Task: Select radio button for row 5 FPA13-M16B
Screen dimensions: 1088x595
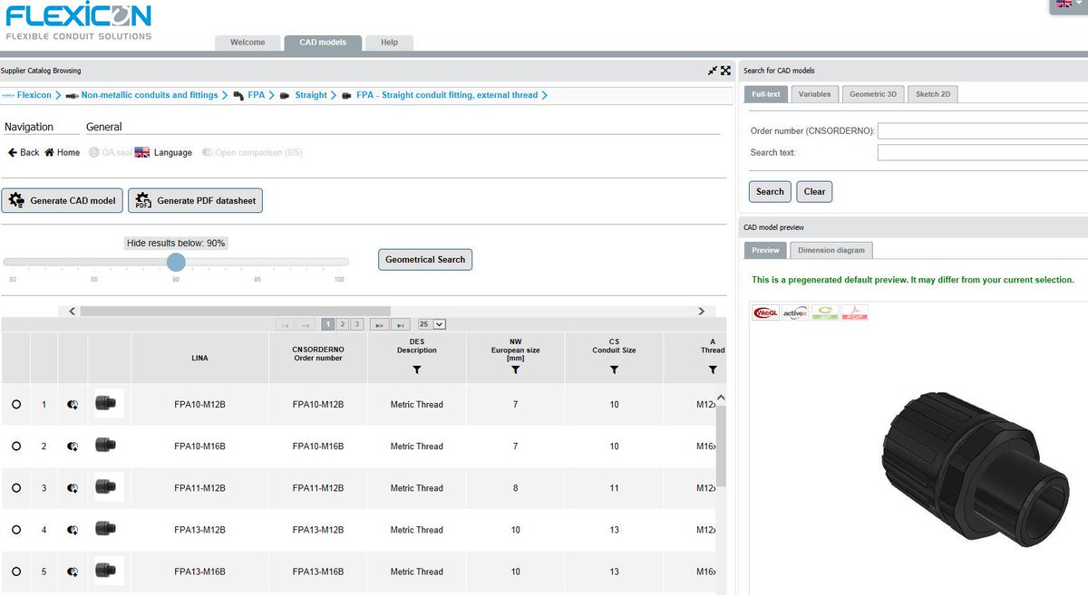Action: coord(16,571)
